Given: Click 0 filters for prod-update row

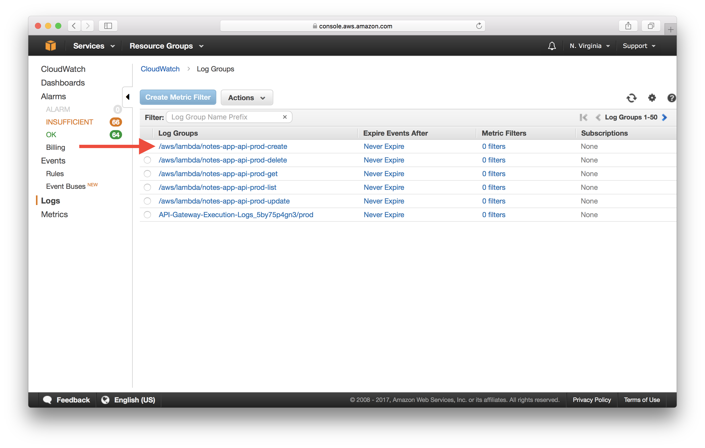Looking at the screenshot, I should tap(494, 201).
